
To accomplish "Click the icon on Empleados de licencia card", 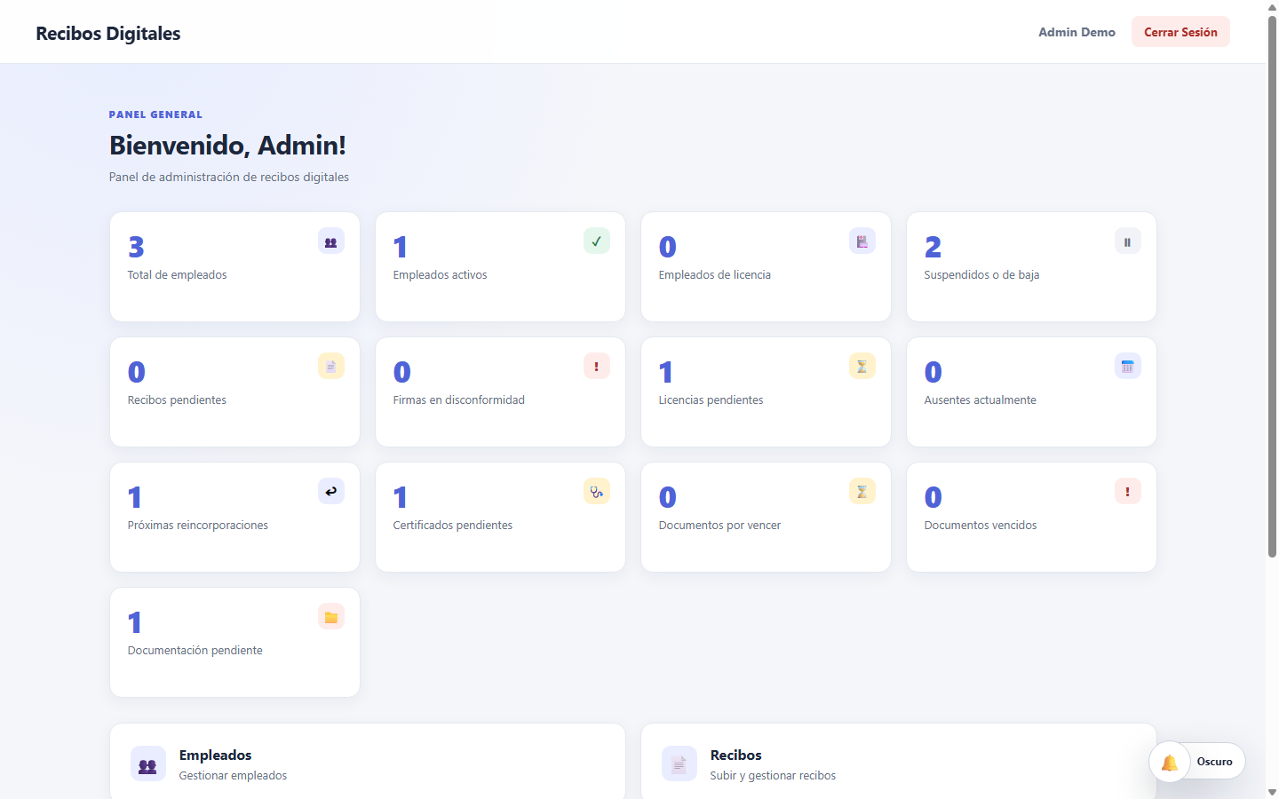I will point(862,241).
